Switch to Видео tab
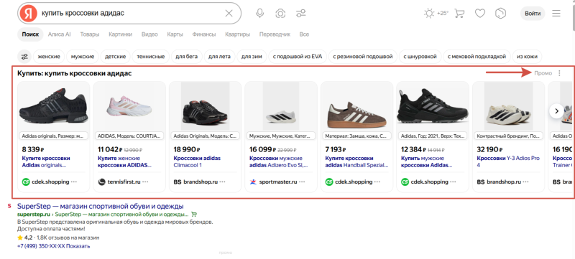 point(149,34)
